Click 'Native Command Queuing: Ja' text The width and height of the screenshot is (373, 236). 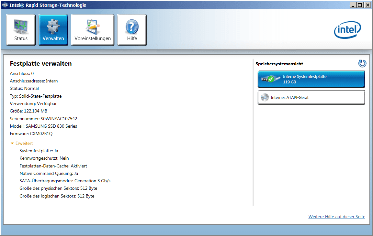click(x=49, y=173)
